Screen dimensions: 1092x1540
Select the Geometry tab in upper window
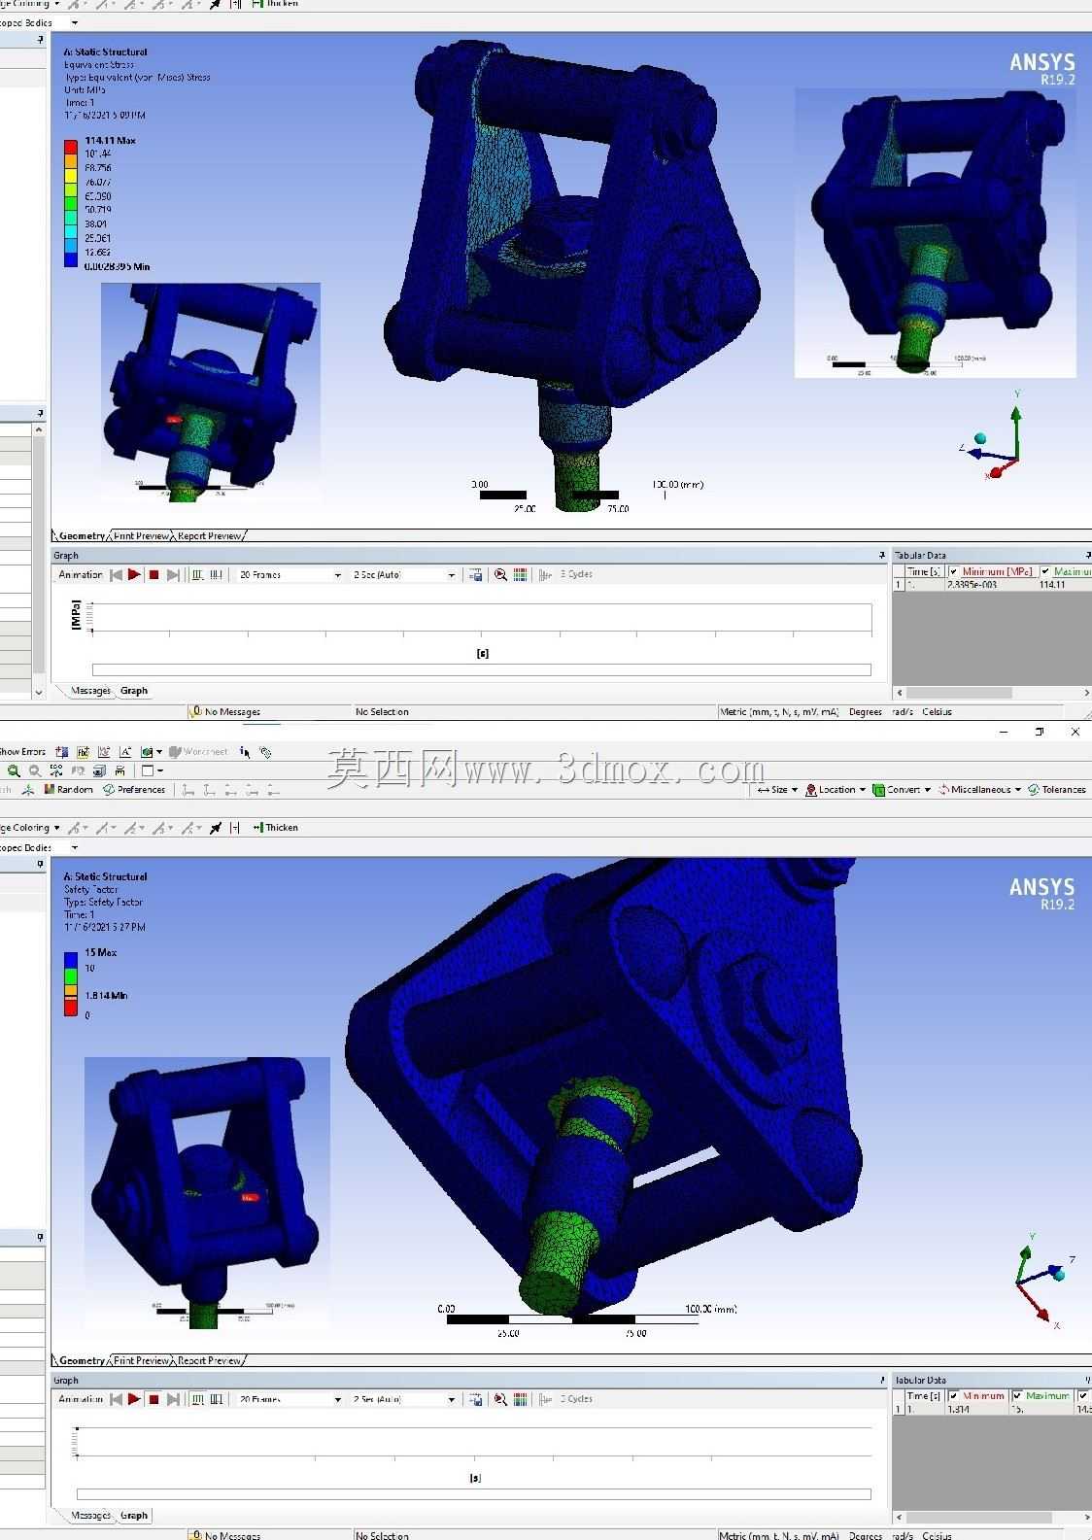pyautogui.click(x=82, y=535)
